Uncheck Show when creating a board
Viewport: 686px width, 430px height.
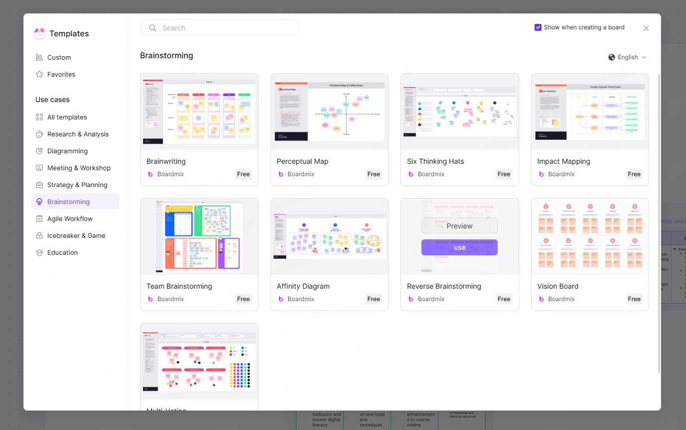point(538,27)
